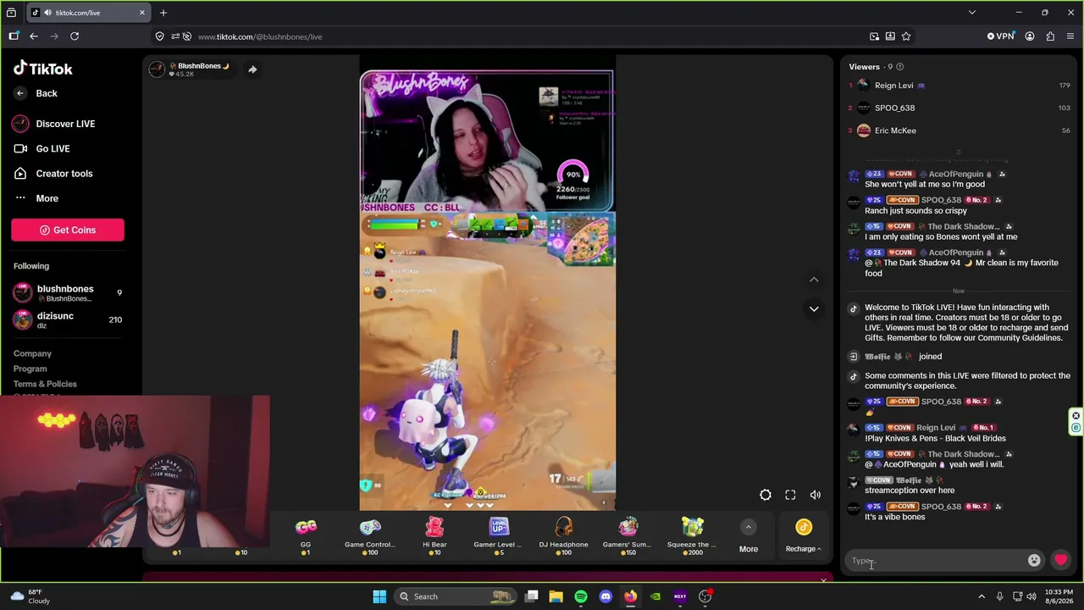The width and height of the screenshot is (1084, 610).
Task: Send the Squeeze the toy gift
Action: tap(693, 536)
